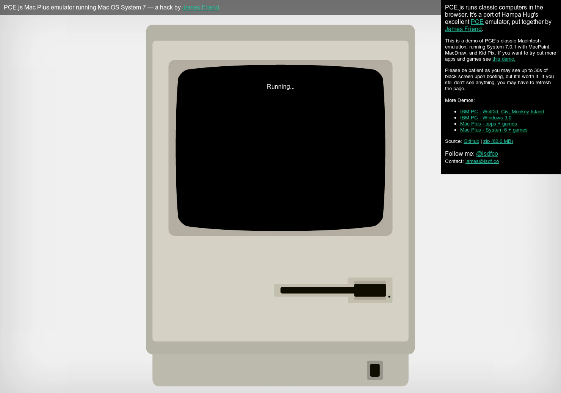This screenshot has width=561, height=393.
Task: Click the Running... text on screen
Action: 280,86
